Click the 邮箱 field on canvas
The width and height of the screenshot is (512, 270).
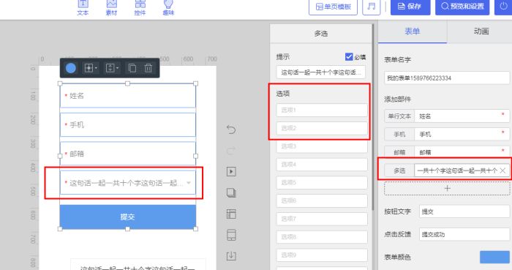(128, 154)
